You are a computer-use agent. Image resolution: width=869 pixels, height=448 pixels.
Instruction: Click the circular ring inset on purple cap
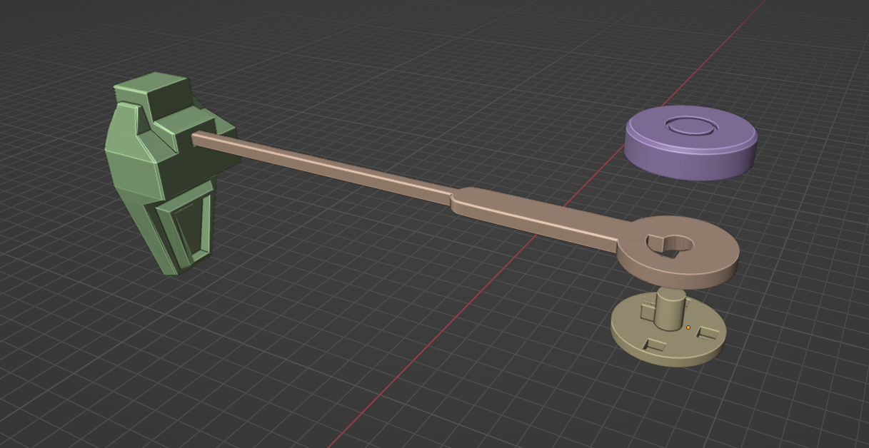pos(690,126)
